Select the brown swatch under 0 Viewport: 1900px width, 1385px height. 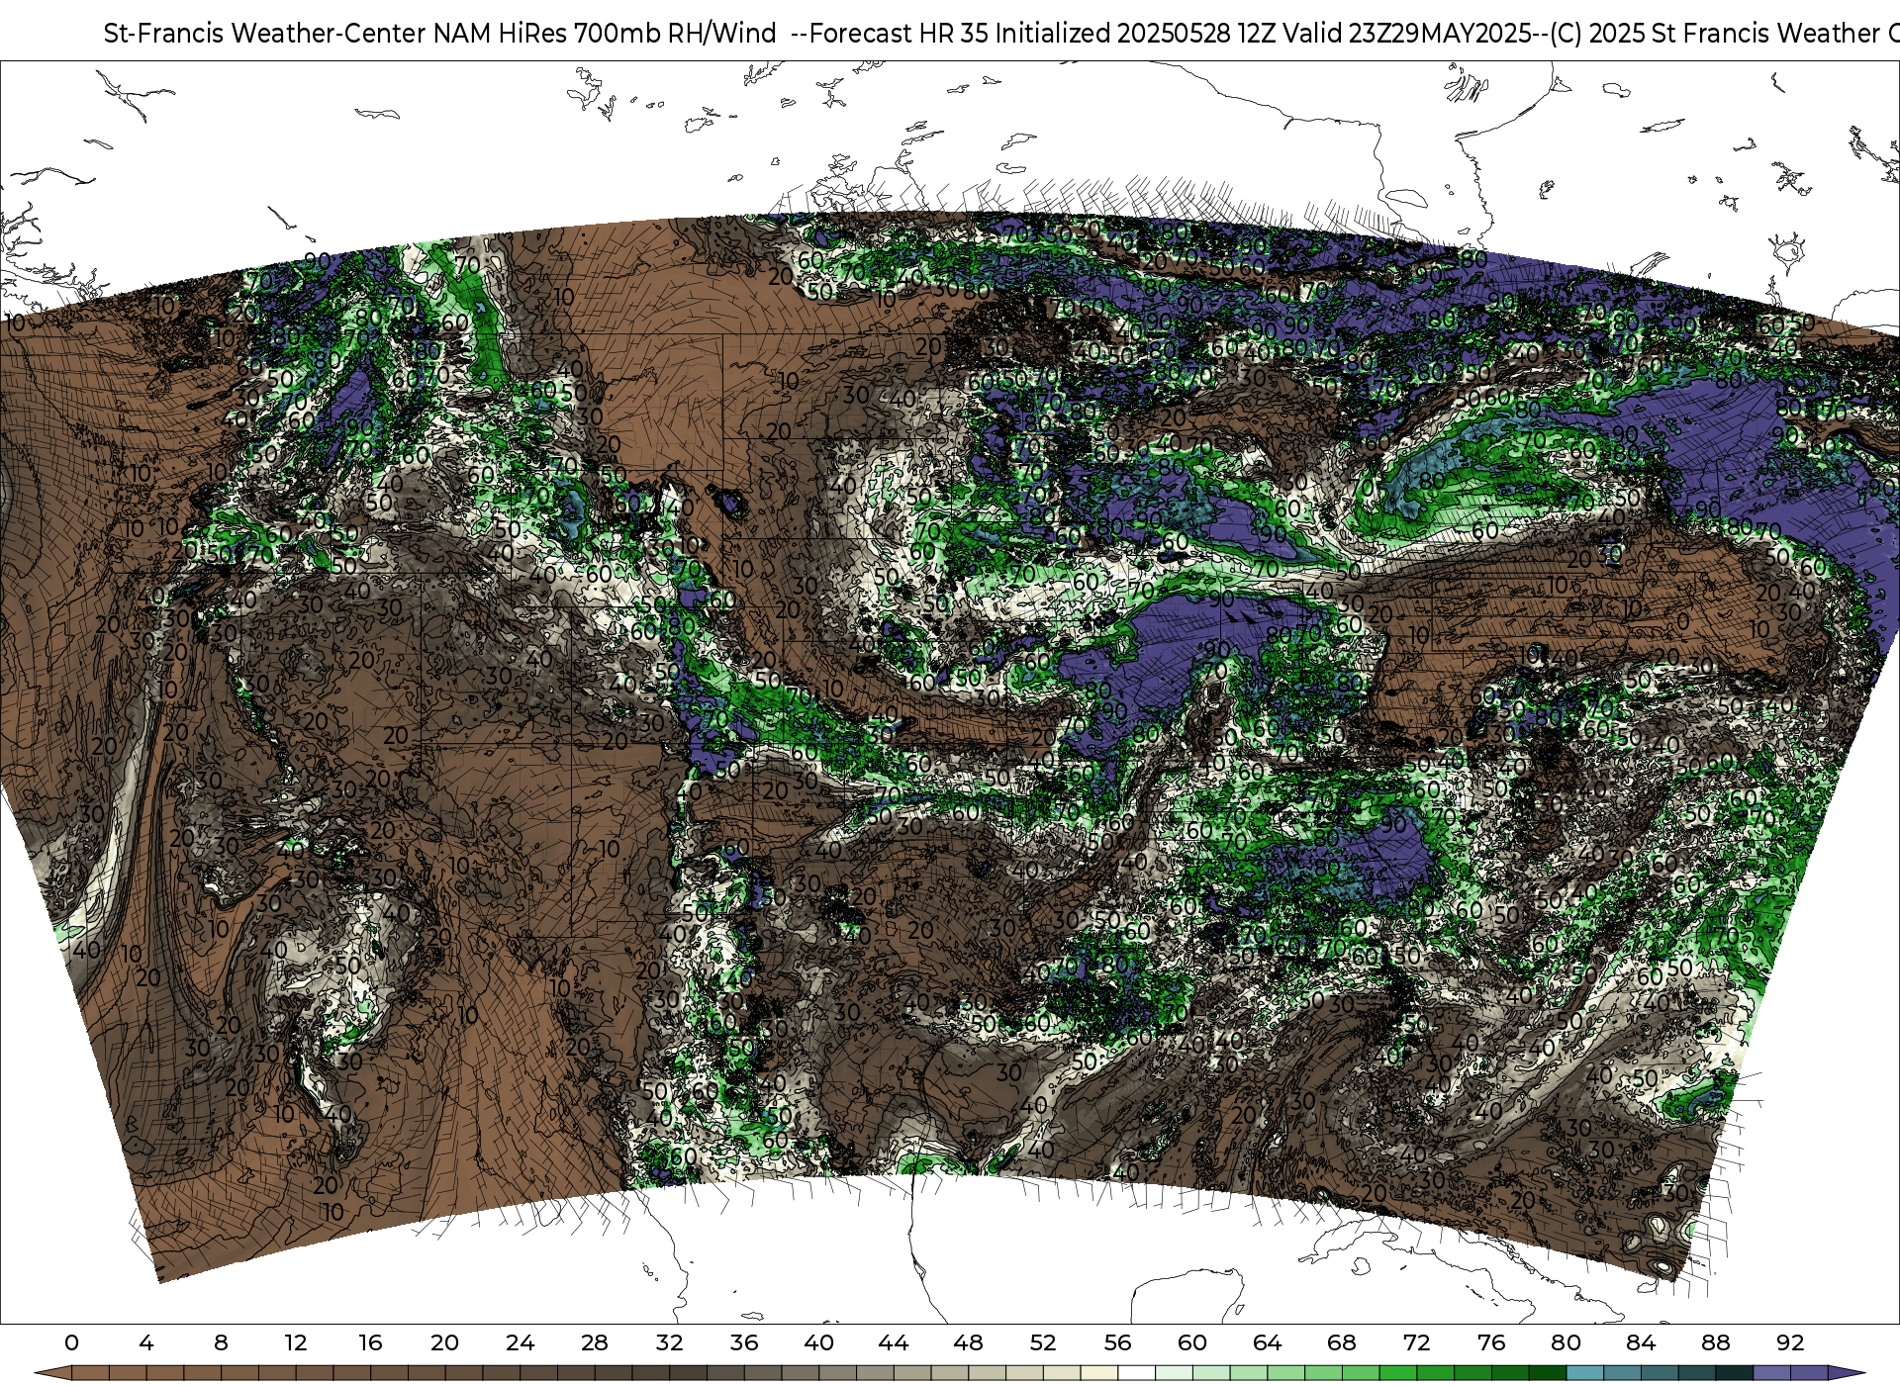point(90,1373)
